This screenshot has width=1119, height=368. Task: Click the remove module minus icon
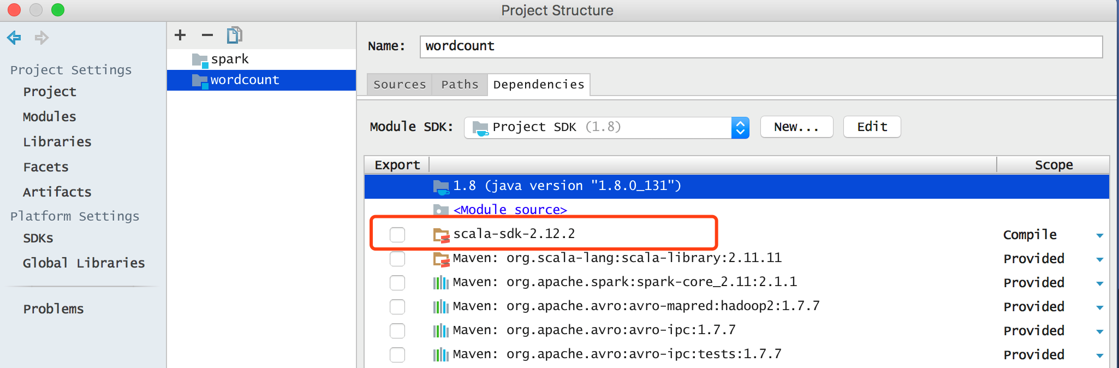[207, 35]
